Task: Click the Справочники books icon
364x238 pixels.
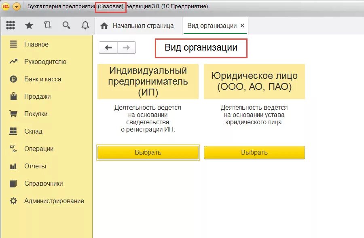Action: tap(13, 183)
